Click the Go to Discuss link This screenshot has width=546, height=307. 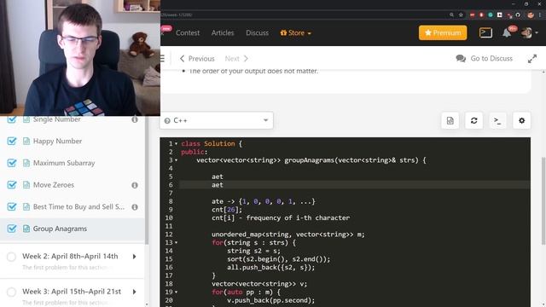(491, 59)
